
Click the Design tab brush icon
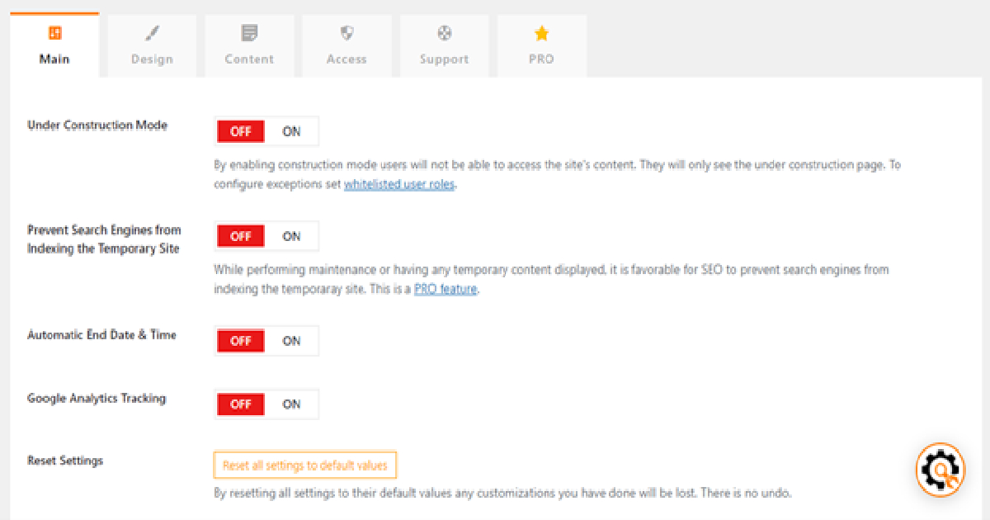coord(152,33)
